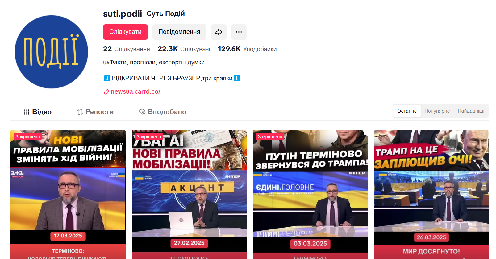Select the Популярне sort option
This screenshot has height=259, width=496.
pyautogui.click(x=437, y=111)
